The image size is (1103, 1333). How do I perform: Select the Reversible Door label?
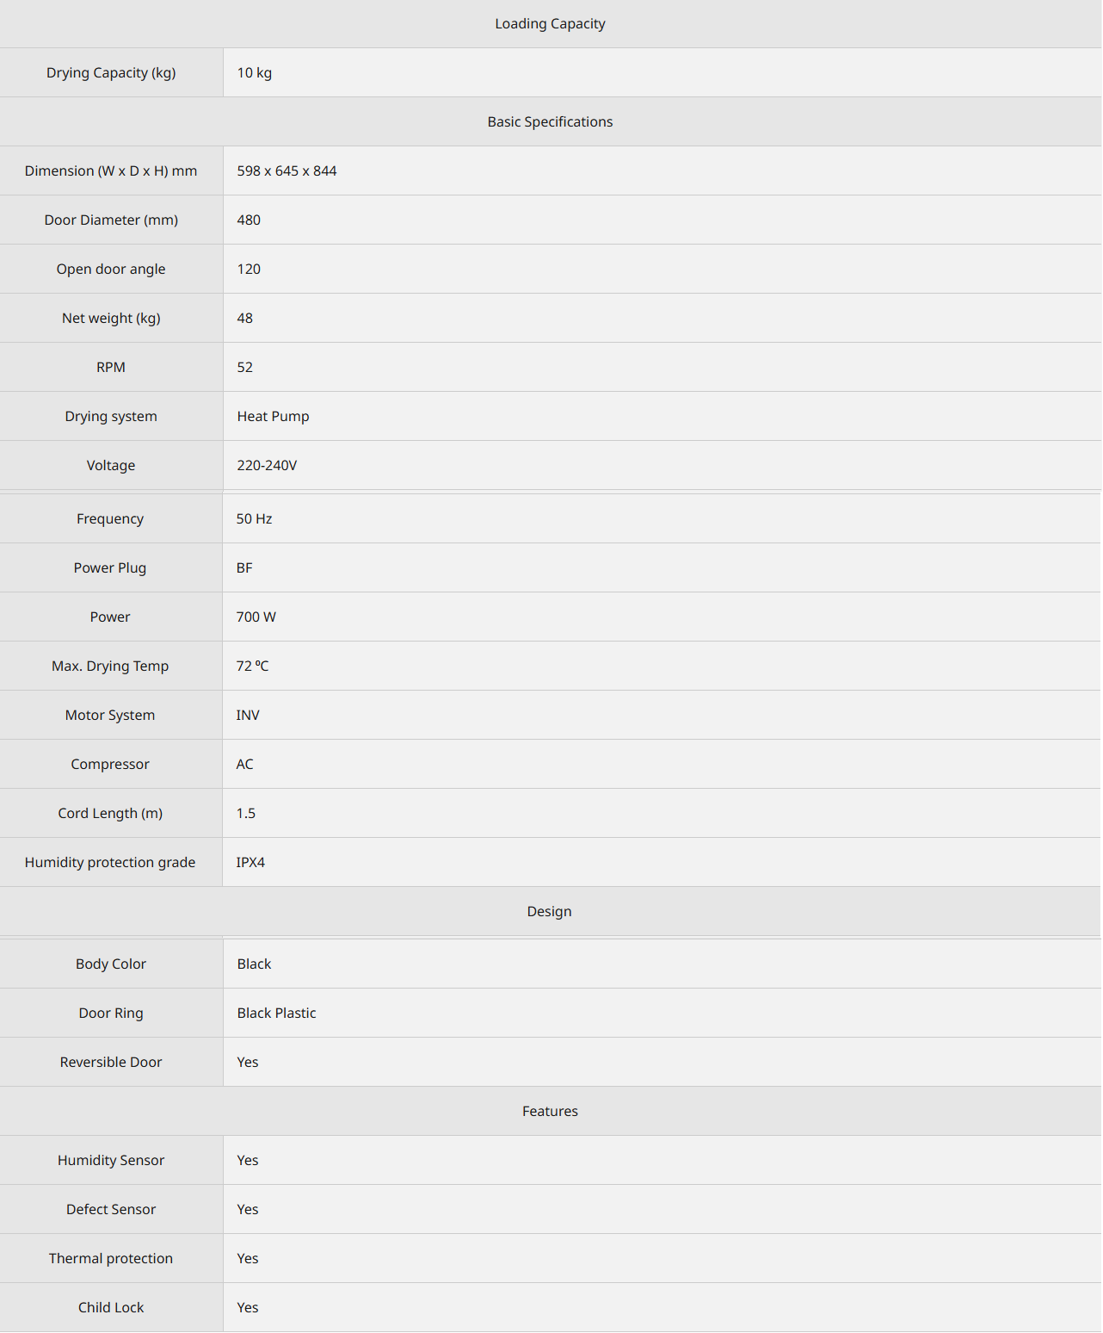(x=111, y=1062)
